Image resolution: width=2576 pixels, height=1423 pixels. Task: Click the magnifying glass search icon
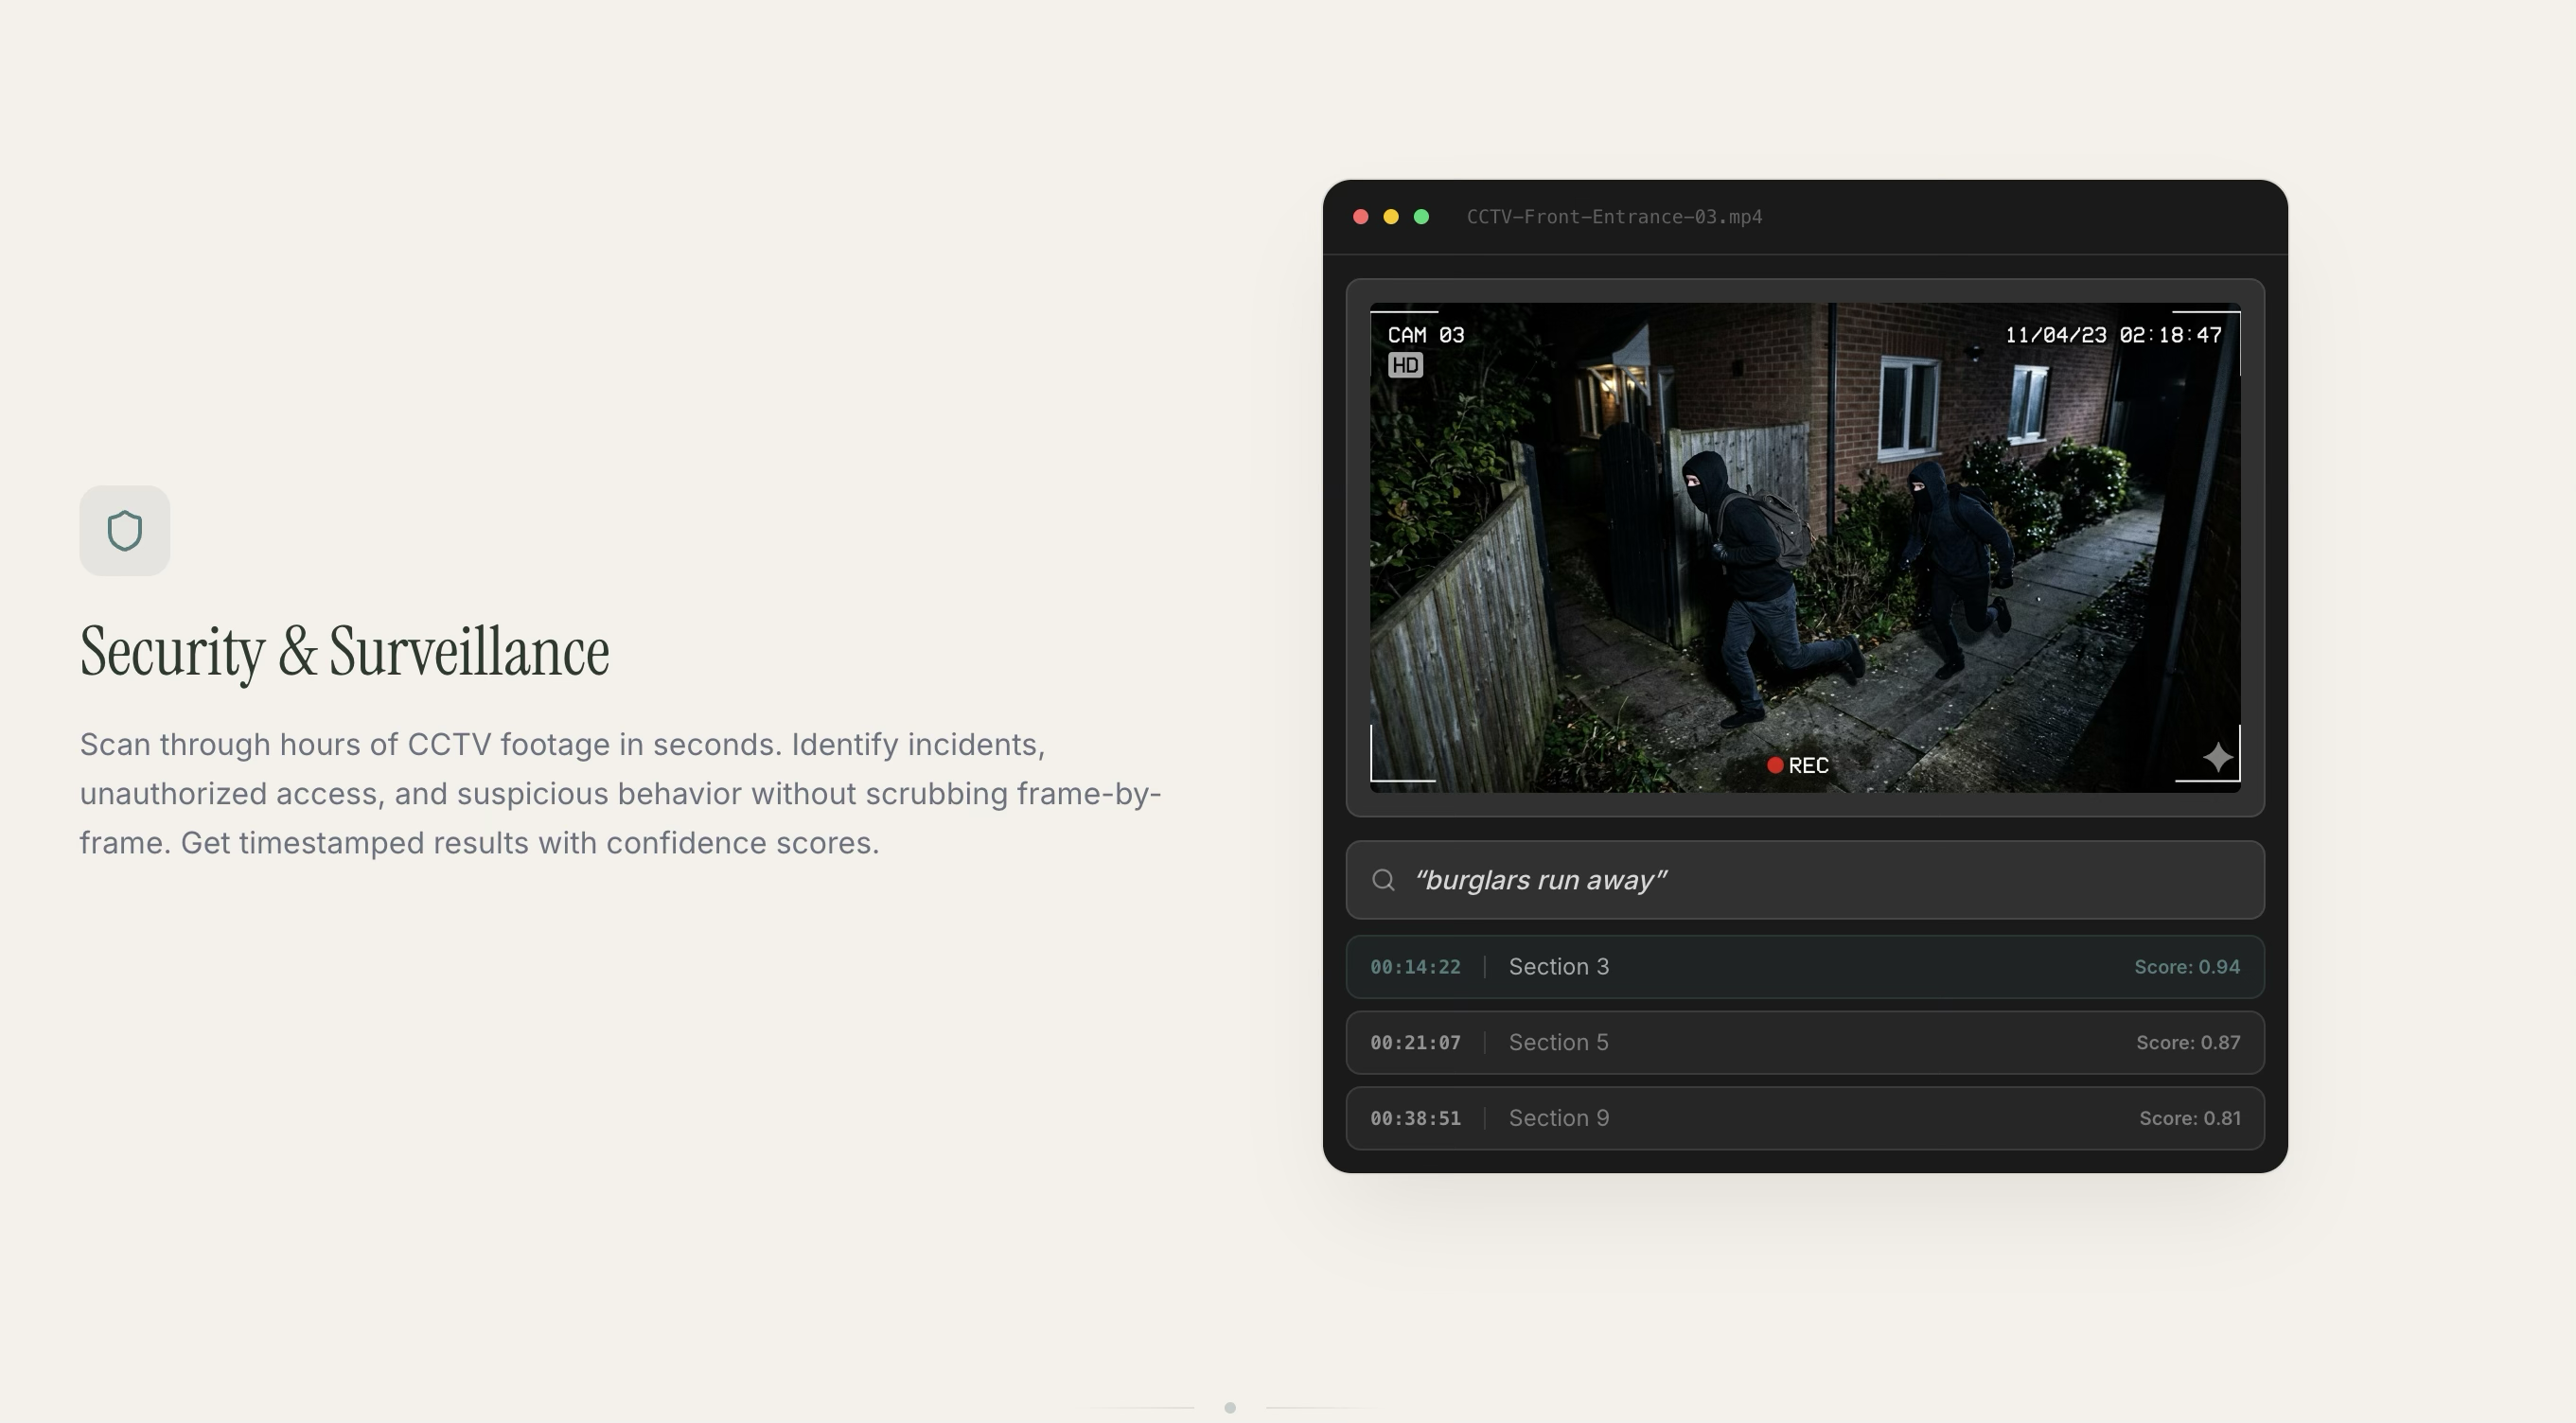[1384, 880]
